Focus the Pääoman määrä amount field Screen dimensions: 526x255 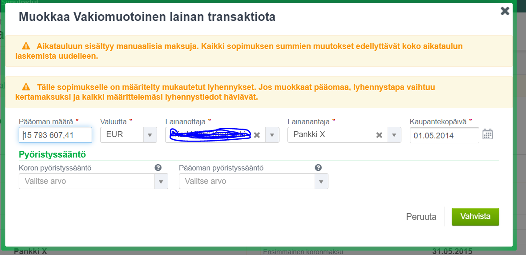click(56, 135)
